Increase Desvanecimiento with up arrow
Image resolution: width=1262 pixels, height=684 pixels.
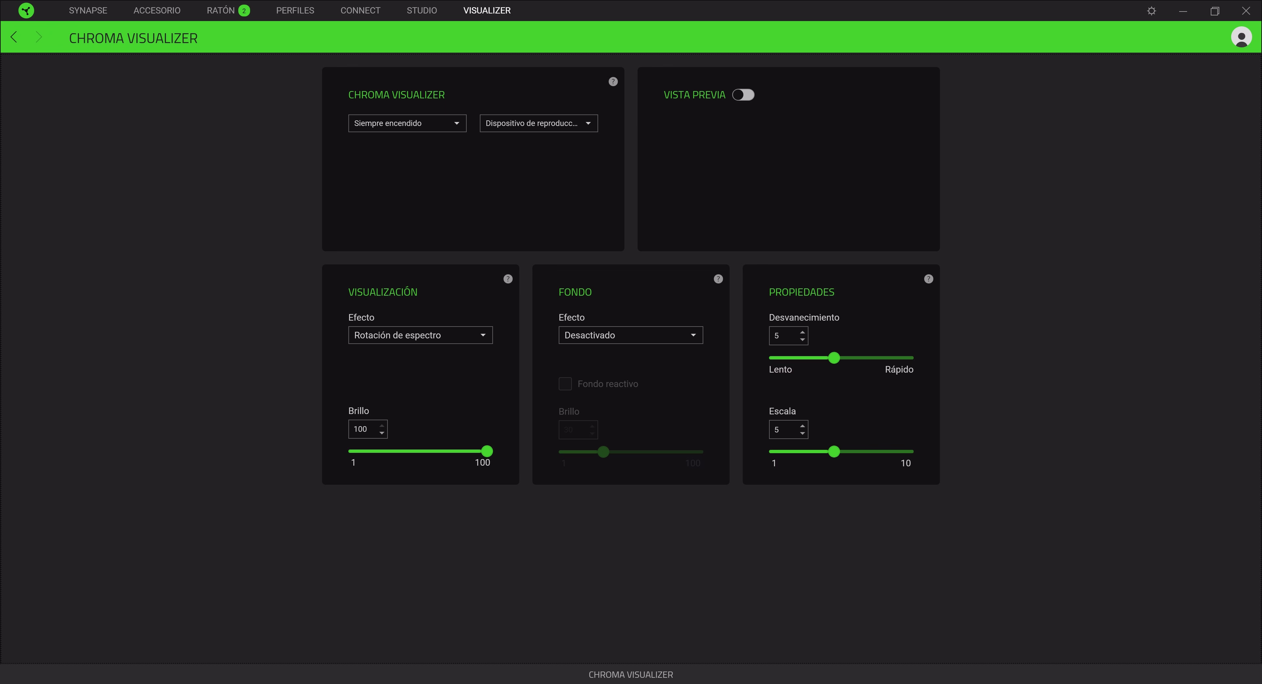coord(802,332)
